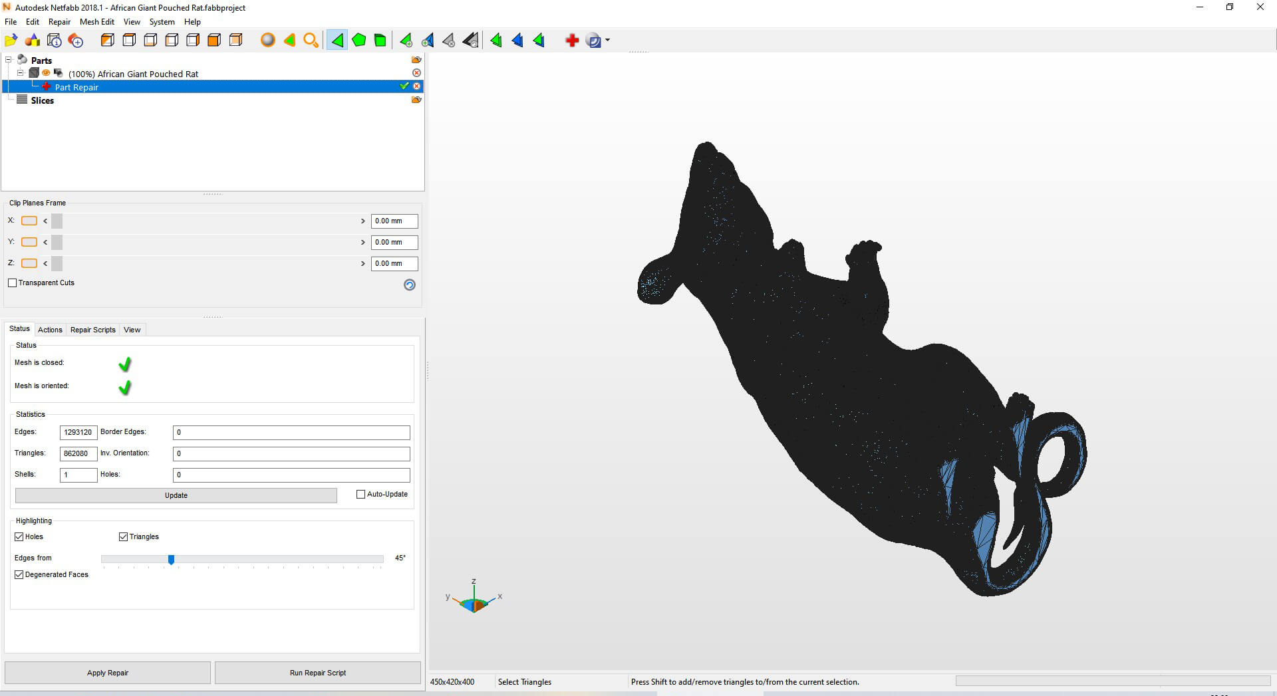Click the green triangle with plus icon
The height and width of the screenshot is (696, 1277).
pos(406,41)
